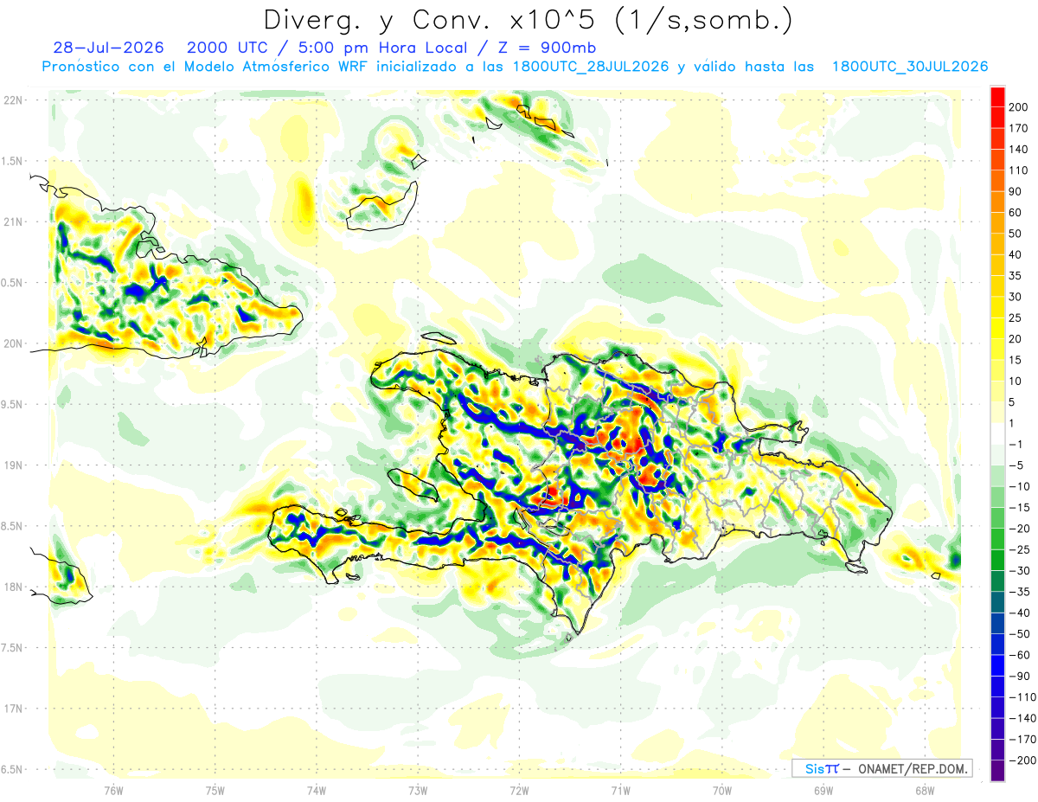Click the legend value "-110"
This screenshot has width=1038, height=802.
(x=1022, y=697)
